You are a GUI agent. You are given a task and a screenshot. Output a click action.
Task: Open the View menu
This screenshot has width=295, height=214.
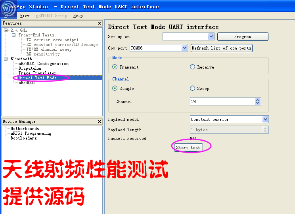click(25, 15)
